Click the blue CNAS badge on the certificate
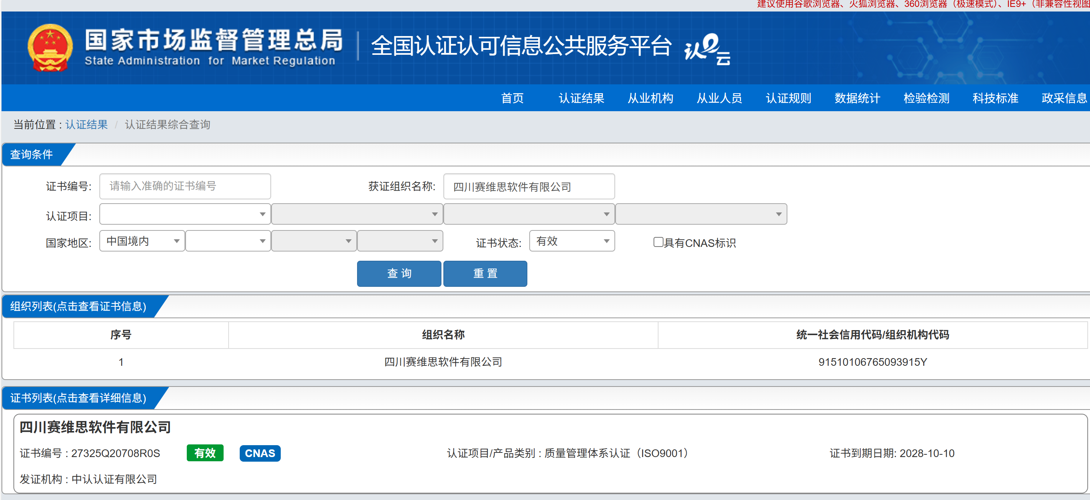Screen dimensions: 1090x500 pos(260,453)
